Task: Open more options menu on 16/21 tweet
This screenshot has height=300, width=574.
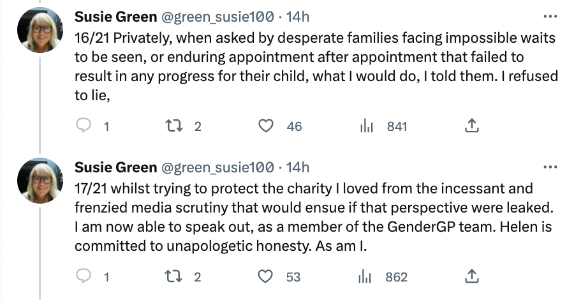Action: coord(550,17)
